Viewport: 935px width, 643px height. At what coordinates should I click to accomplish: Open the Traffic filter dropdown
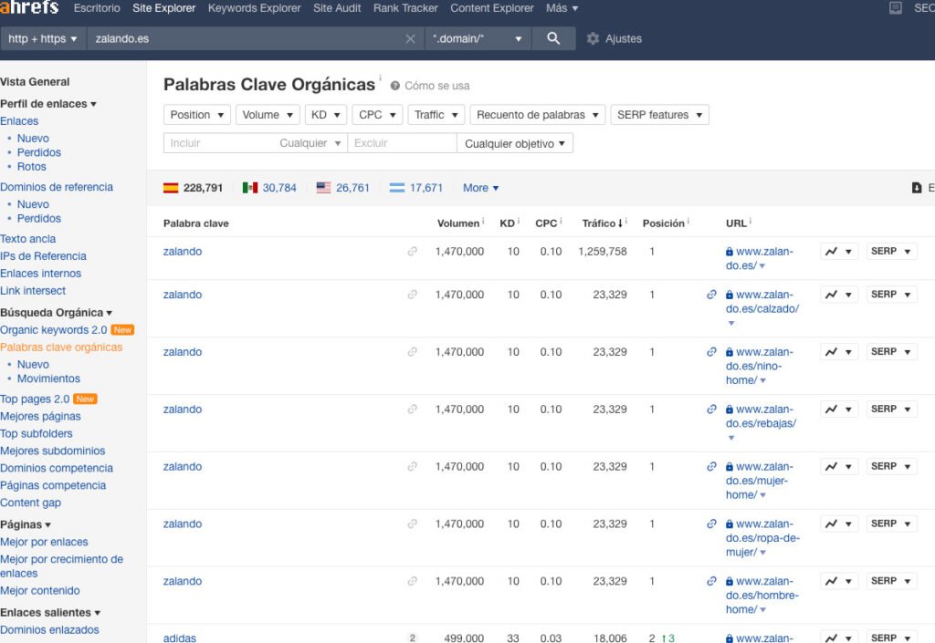436,115
